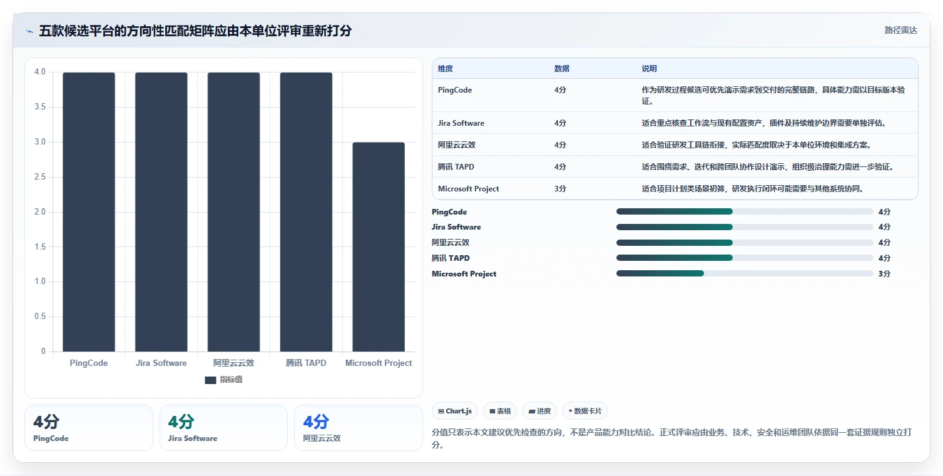Screen dimensions: 943x476
Task: Click the title 五款候选平台的方向性匹配矩阵
Action: pos(195,31)
